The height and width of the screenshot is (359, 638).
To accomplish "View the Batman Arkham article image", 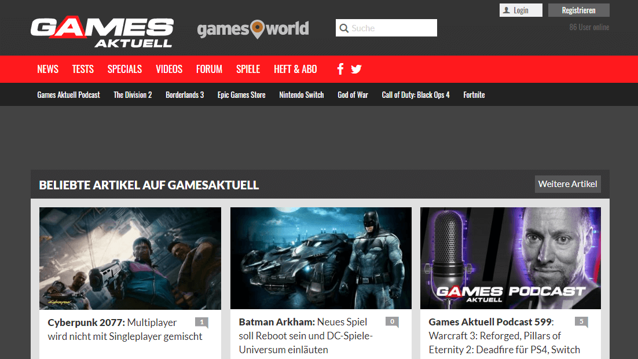I will (321, 258).
